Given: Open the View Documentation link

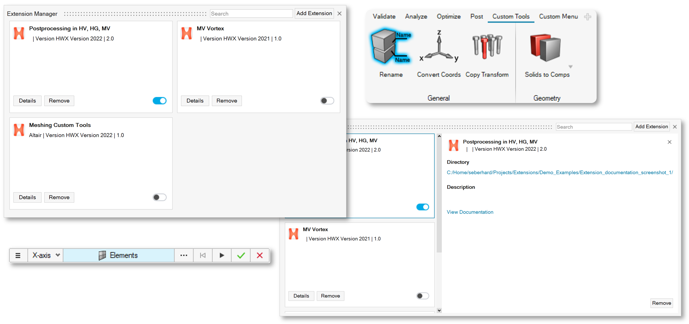Looking at the screenshot, I should (x=470, y=212).
